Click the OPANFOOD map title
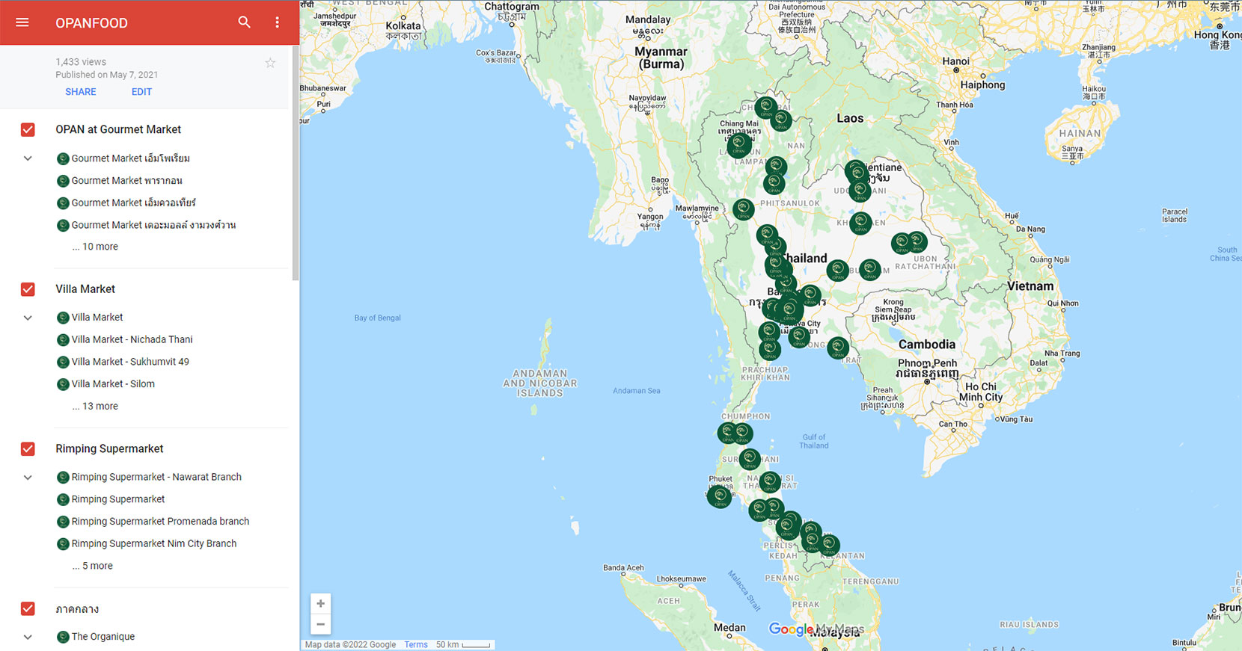 point(91,23)
